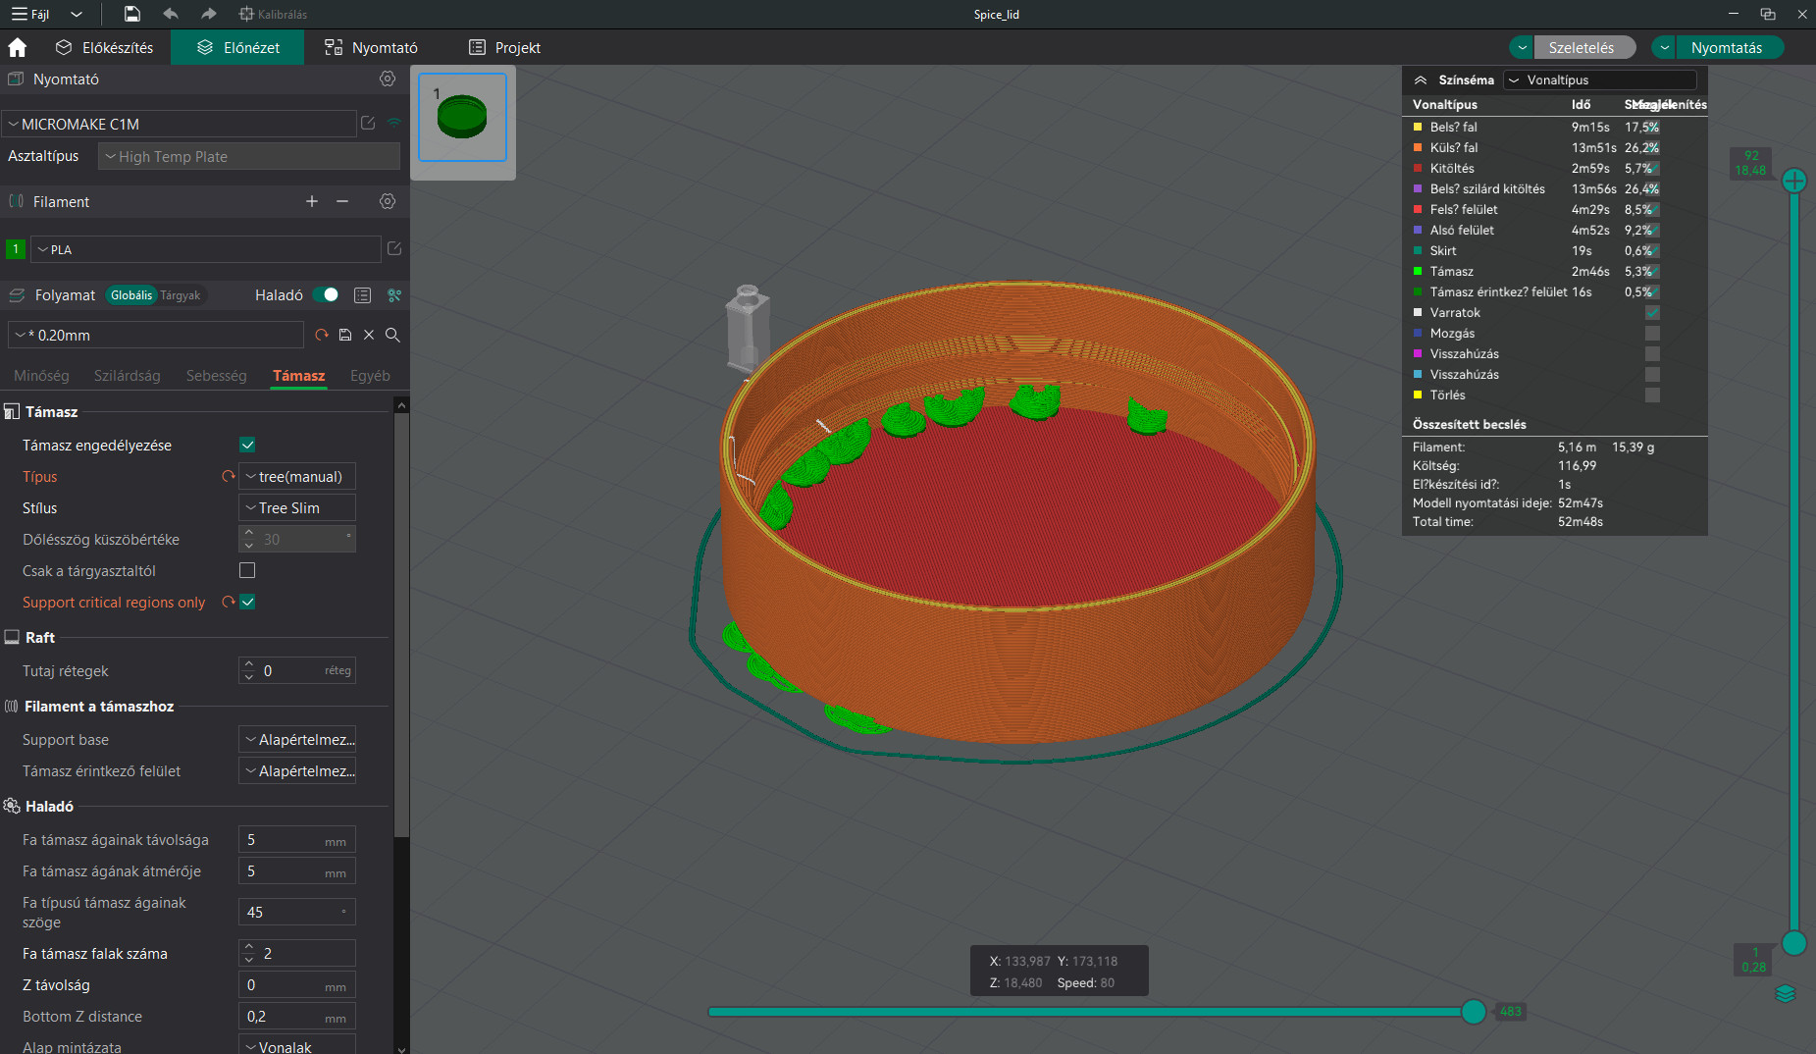Open the Nyomtató settings gear icon
This screenshot has width=1816, height=1054.
pos(388,79)
